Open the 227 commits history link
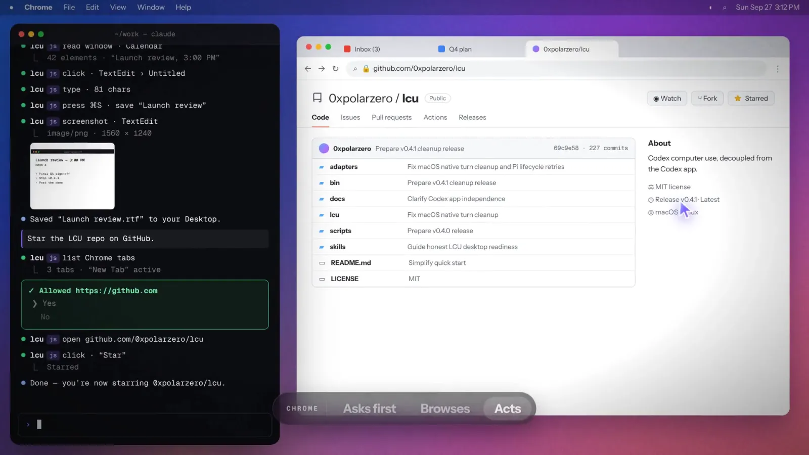This screenshot has height=455, width=809. [608, 148]
